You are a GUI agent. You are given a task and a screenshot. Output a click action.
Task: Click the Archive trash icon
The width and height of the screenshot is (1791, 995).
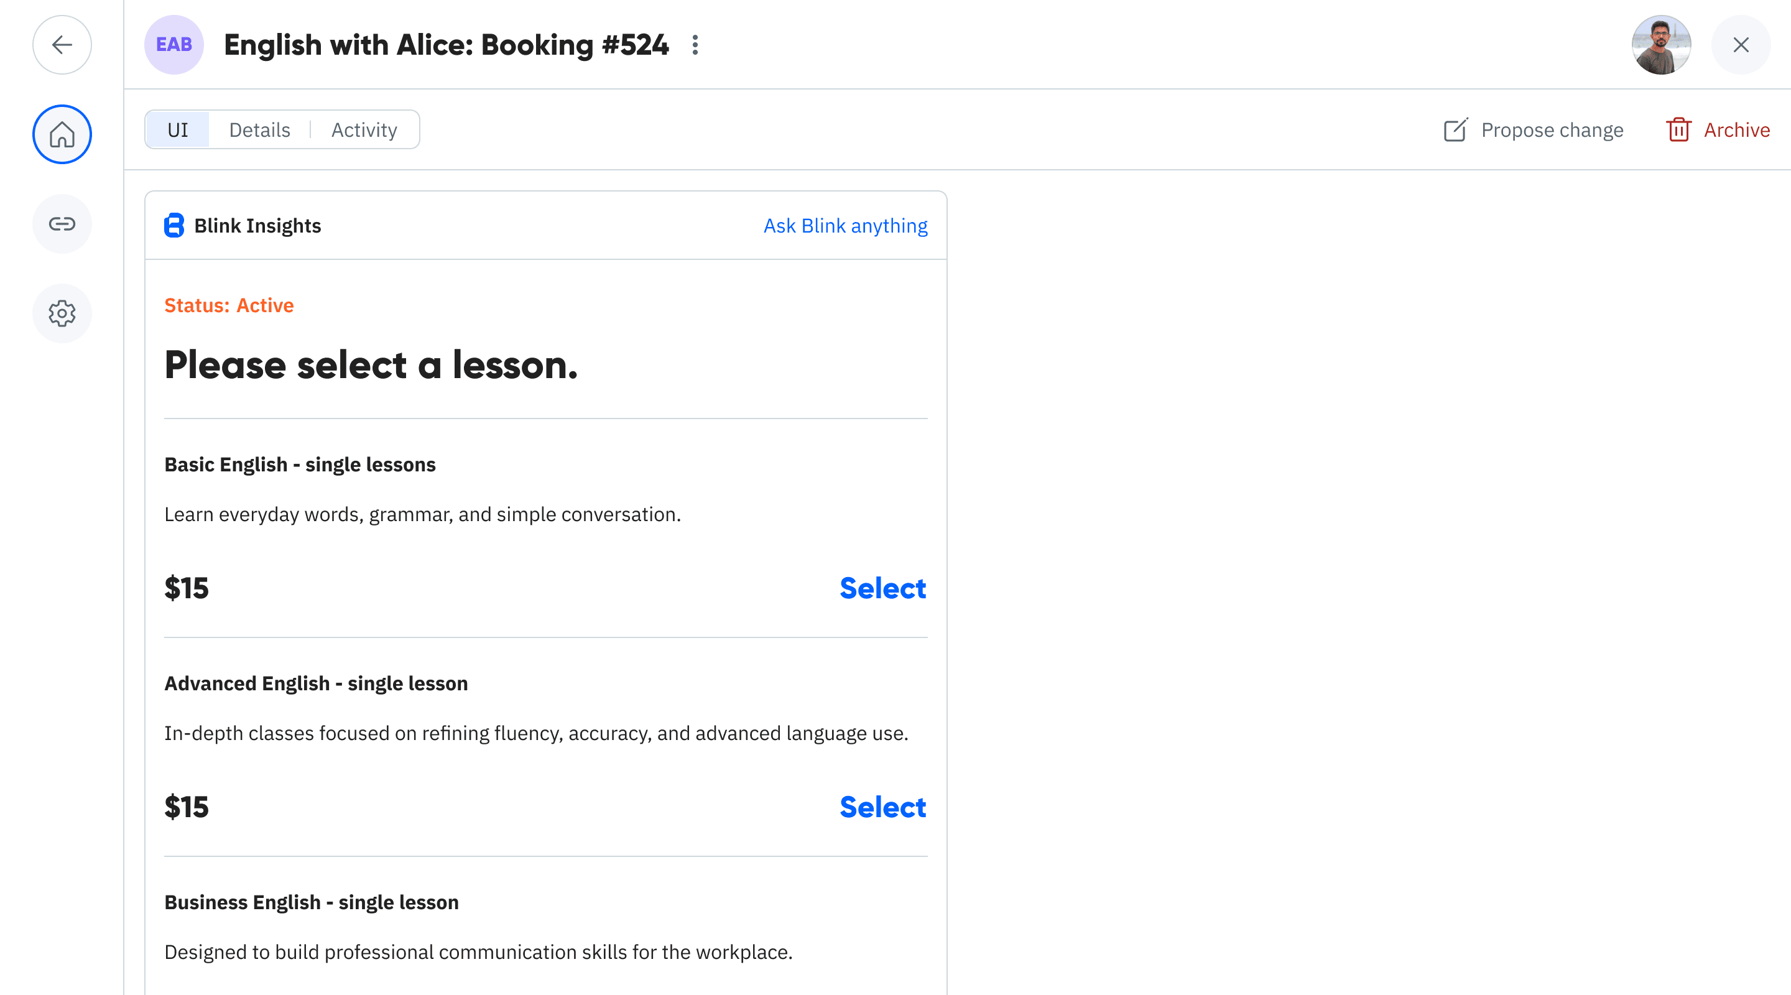(1680, 129)
